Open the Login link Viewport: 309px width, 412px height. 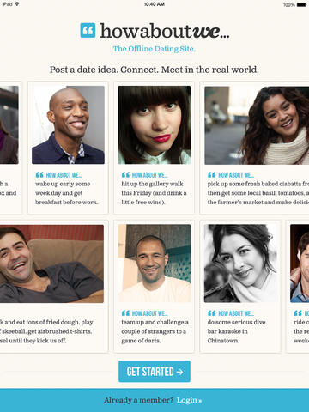click(189, 400)
